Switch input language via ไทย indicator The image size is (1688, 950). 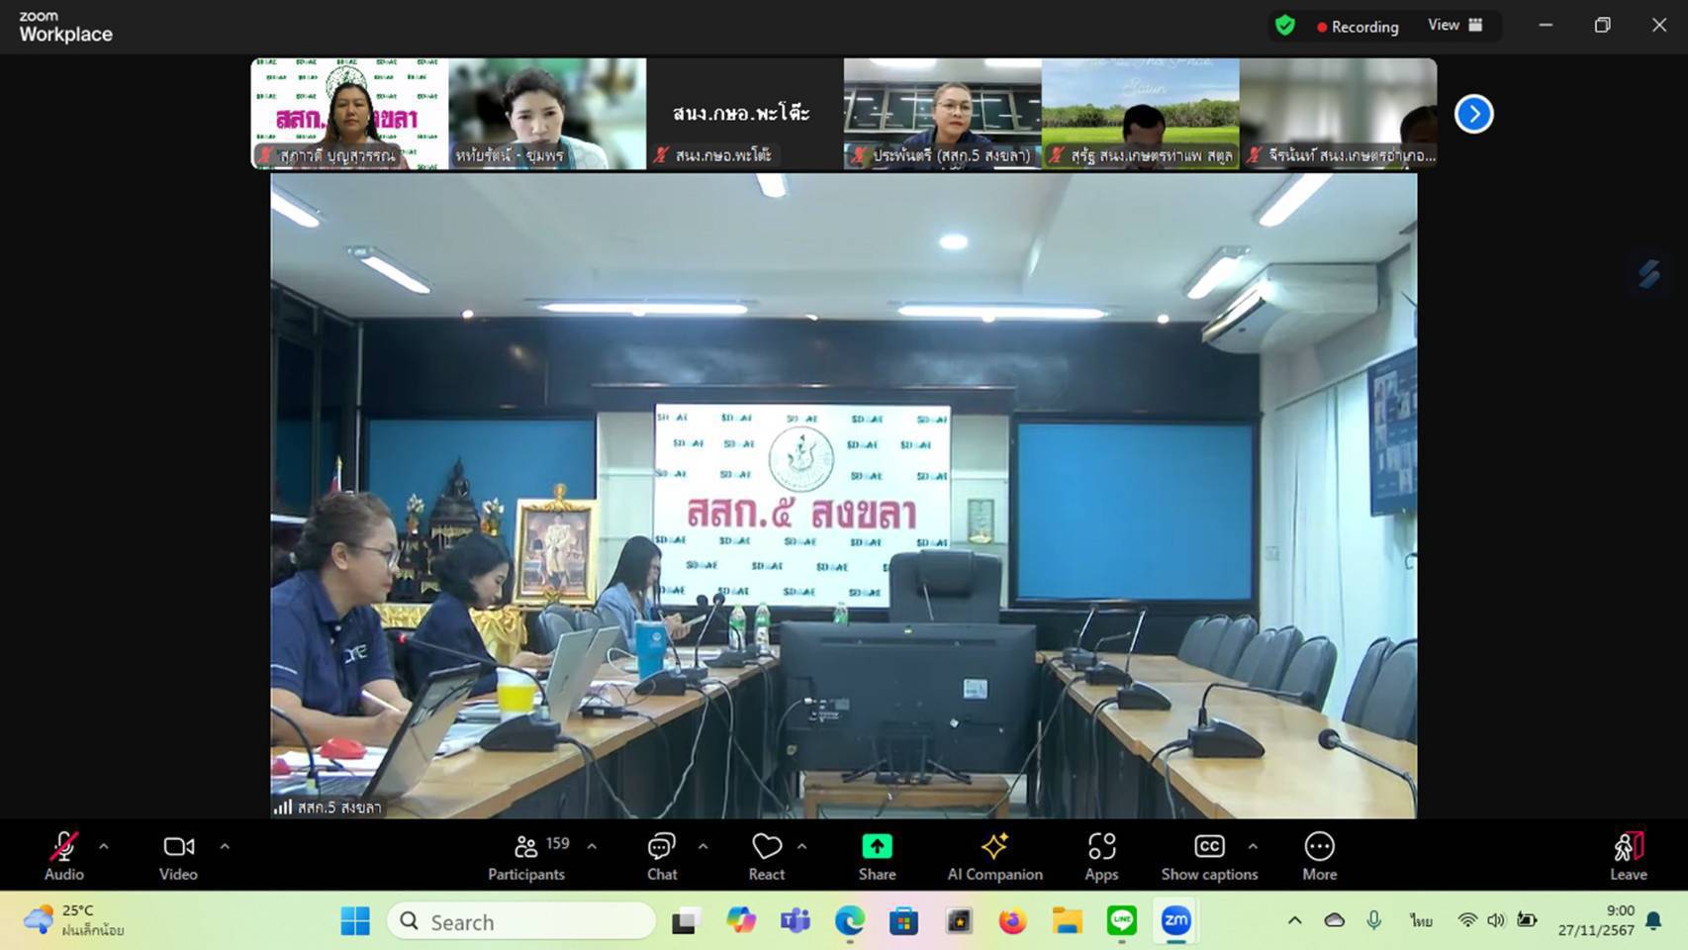point(1421,920)
